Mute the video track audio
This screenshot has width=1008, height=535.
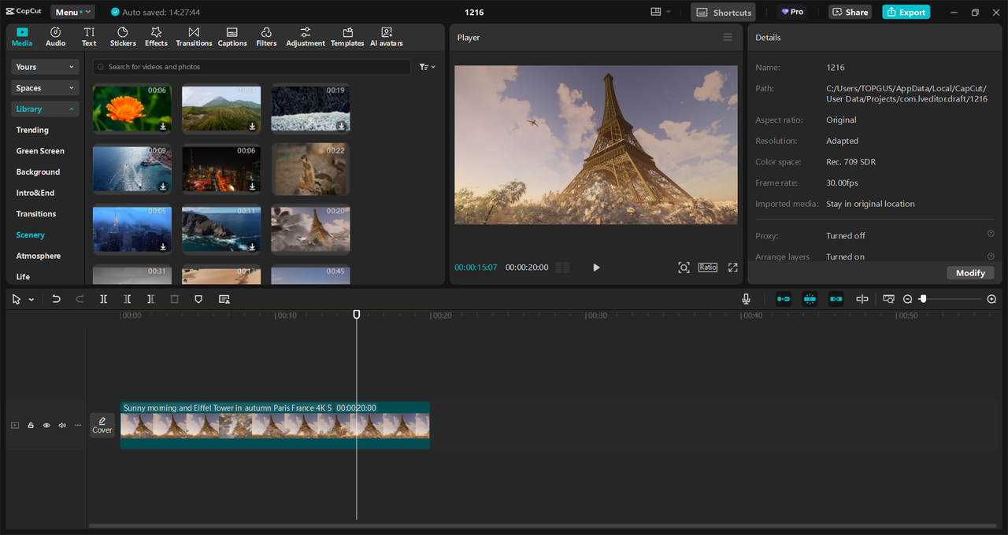coord(62,426)
